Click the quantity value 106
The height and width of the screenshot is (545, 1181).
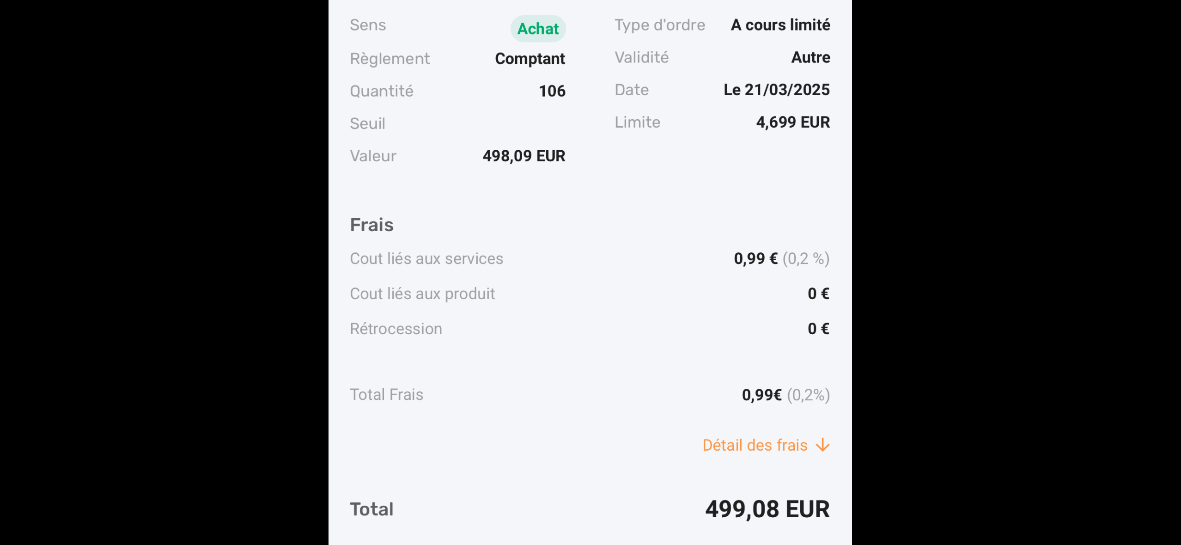552,91
